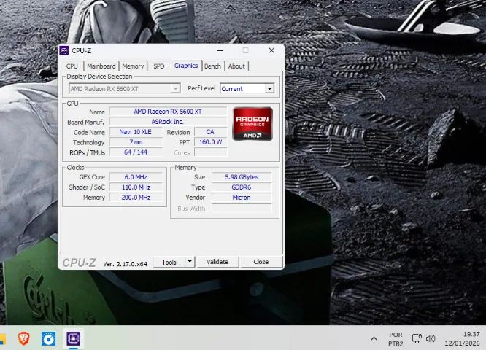
Task: Select the GPU Name field AMD Radeon RX 5600 XT
Action: pyautogui.click(x=168, y=112)
